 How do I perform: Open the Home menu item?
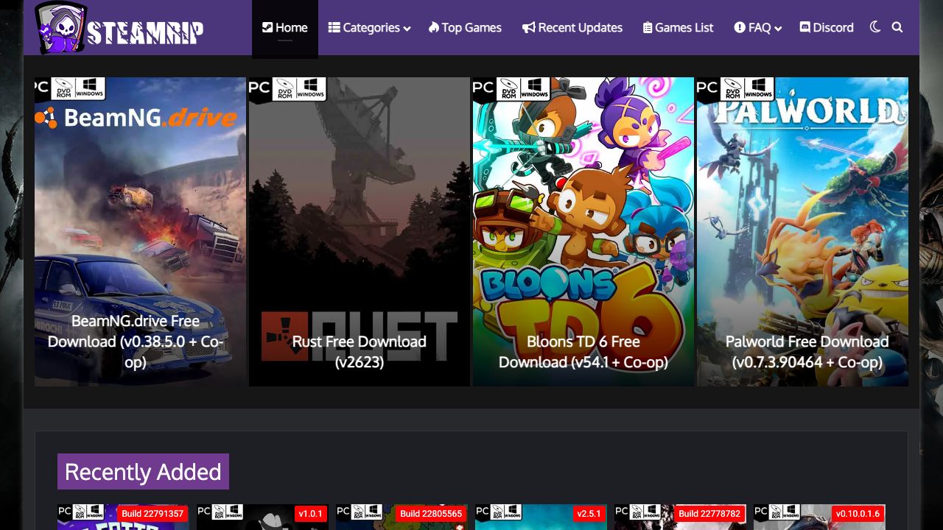285,28
